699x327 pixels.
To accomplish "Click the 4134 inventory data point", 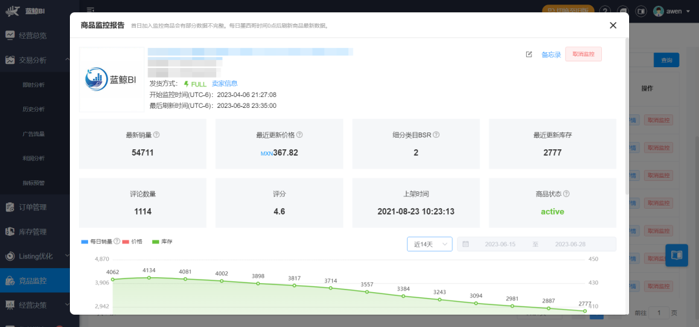I will 149,278.
